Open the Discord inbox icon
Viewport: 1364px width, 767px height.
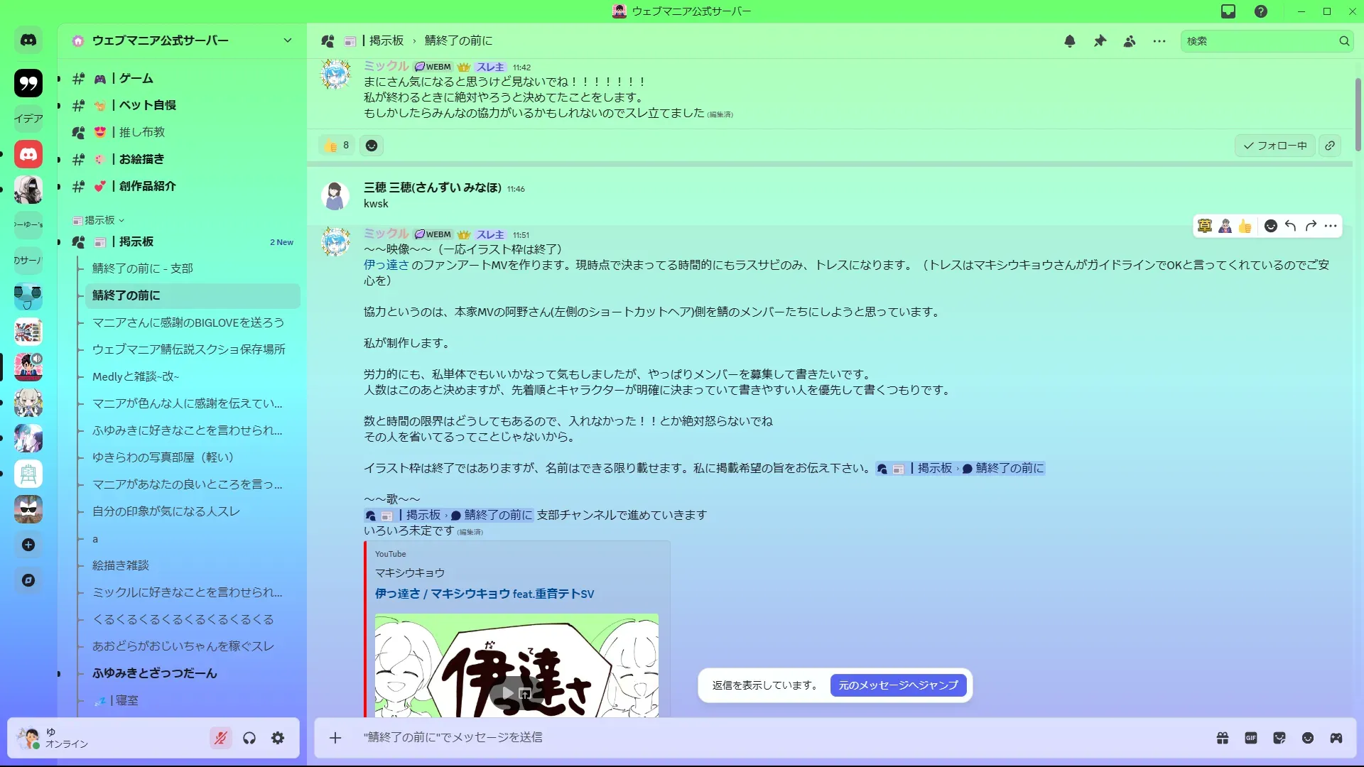click(1228, 11)
